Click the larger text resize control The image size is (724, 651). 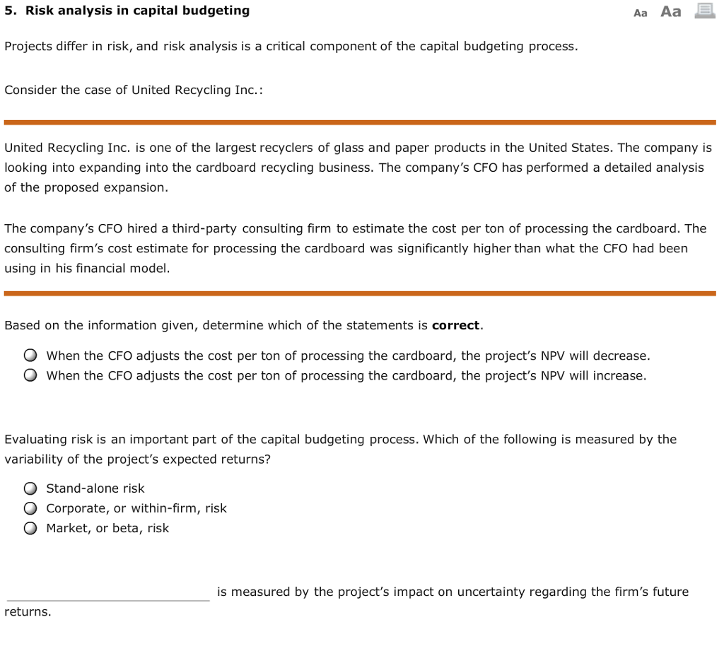coord(670,11)
